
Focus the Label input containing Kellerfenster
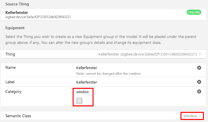[135, 82]
